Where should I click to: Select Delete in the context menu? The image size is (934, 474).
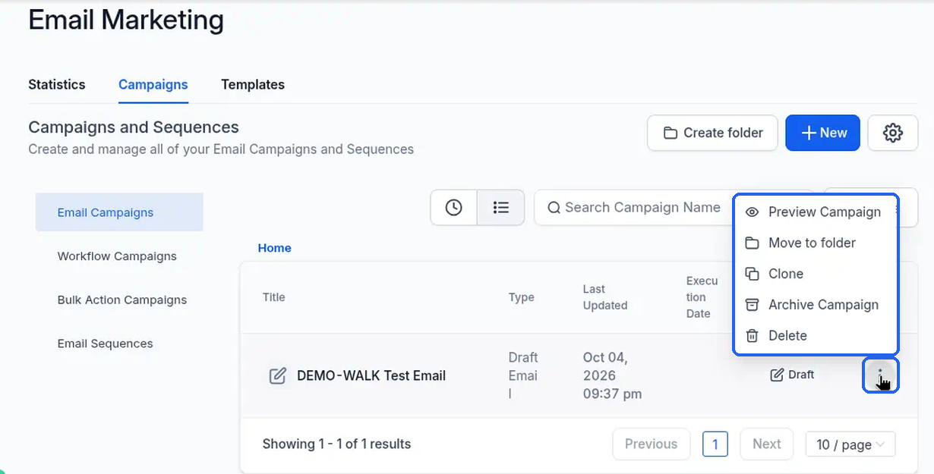(x=816, y=336)
